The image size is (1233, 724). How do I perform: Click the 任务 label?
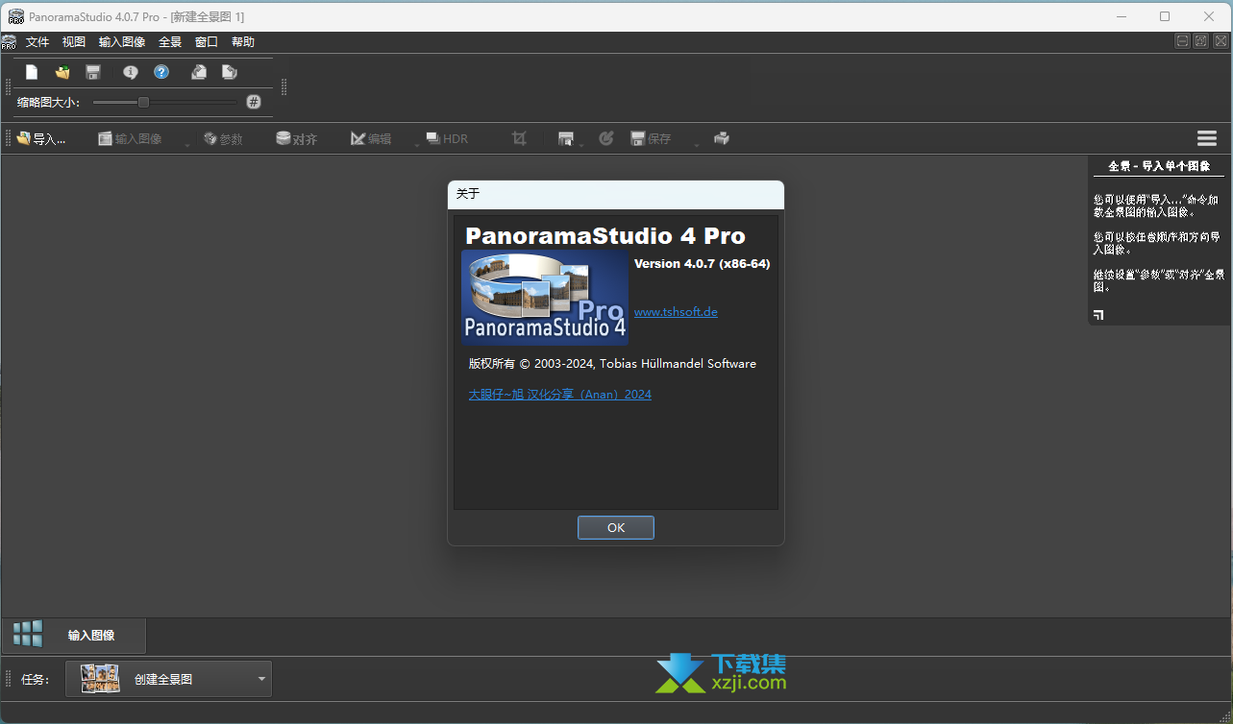pyautogui.click(x=35, y=679)
